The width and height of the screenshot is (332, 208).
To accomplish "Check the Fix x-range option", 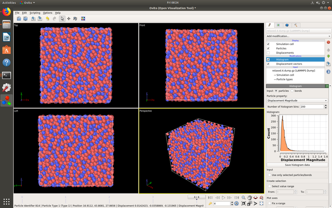I will 269,203.
